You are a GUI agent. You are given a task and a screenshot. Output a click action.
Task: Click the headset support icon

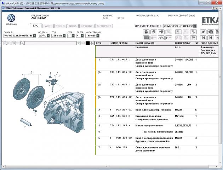coord(154,32)
